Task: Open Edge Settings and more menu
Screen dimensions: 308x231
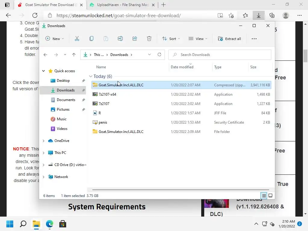Action: click(x=299, y=15)
